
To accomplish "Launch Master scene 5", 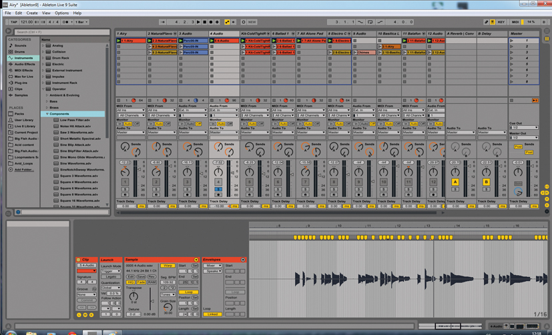I will point(511,64).
